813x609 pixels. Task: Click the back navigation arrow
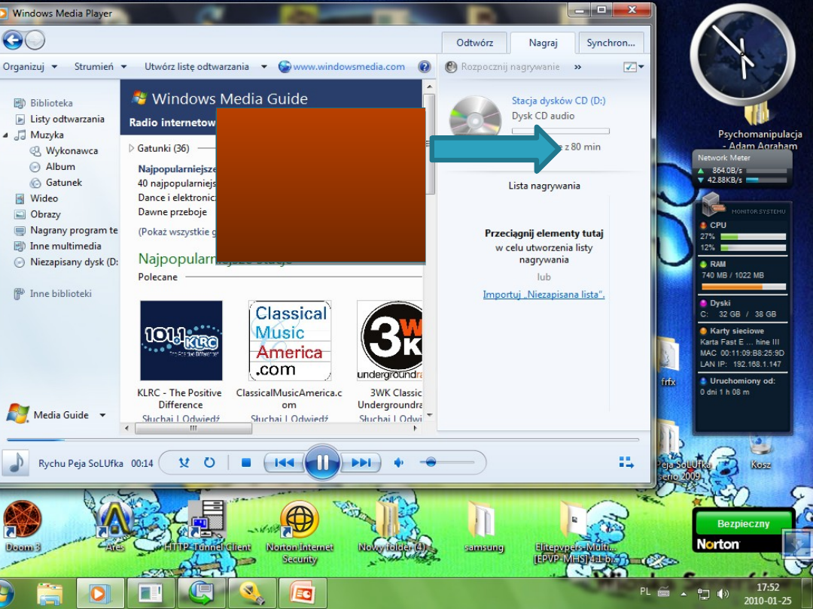[x=12, y=40]
